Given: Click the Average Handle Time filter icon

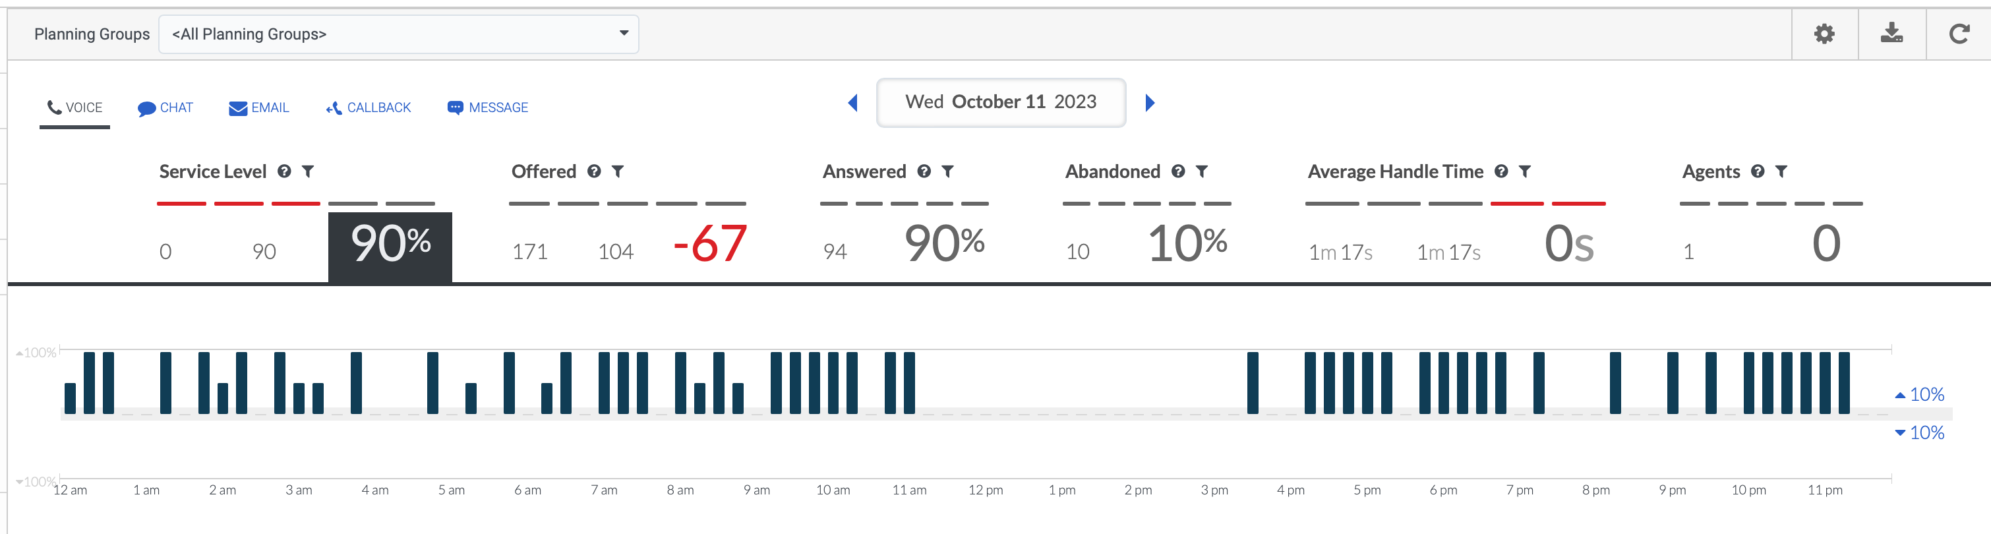Looking at the screenshot, I should click(1525, 171).
